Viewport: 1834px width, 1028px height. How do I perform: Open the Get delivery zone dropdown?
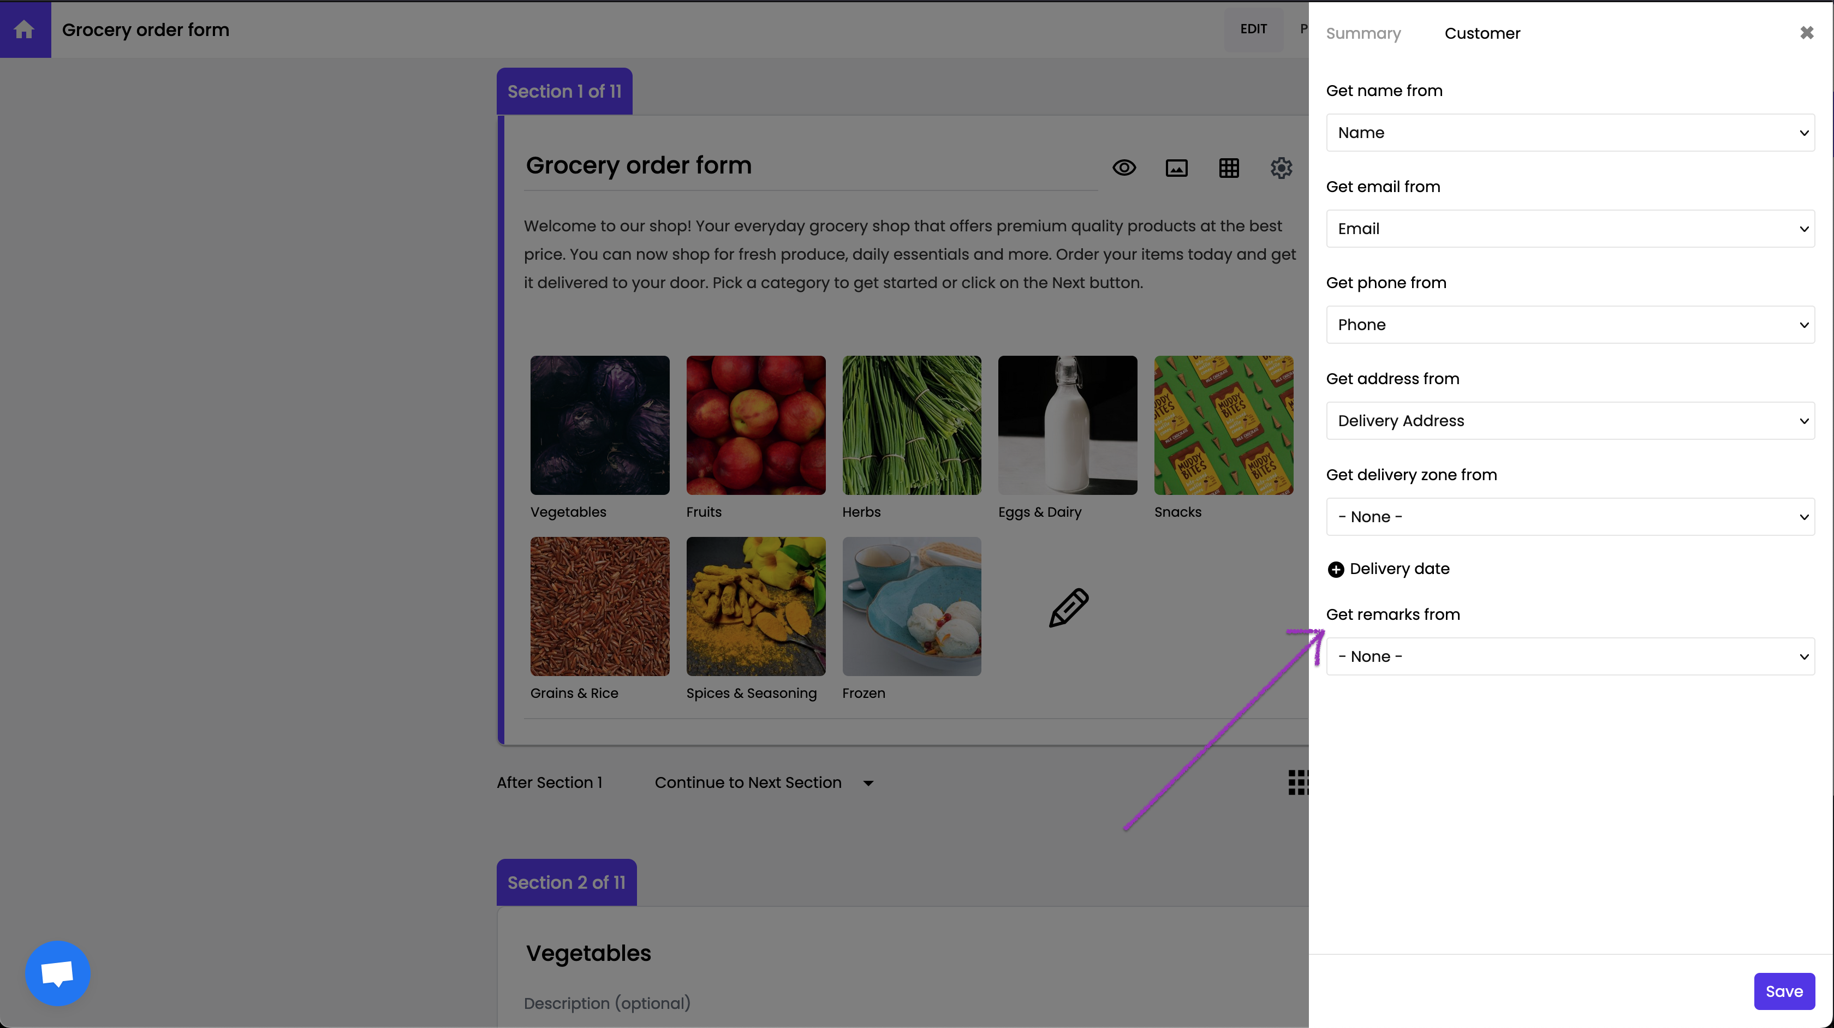[1570, 517]
